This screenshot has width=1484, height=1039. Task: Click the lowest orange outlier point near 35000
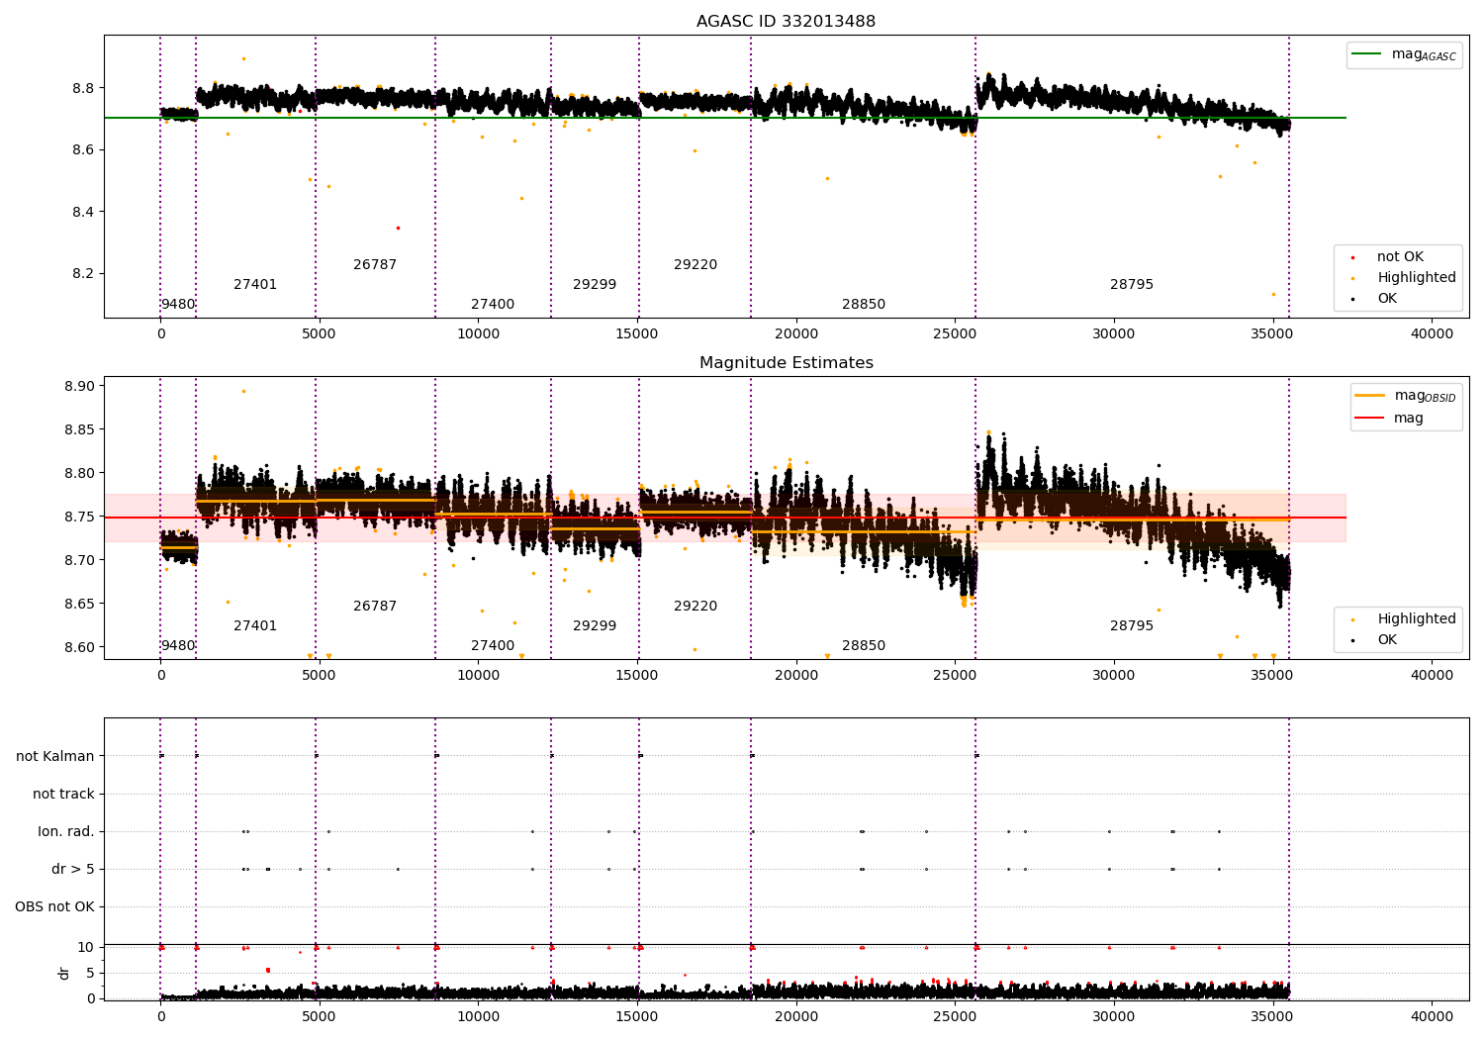point(1273,294)
